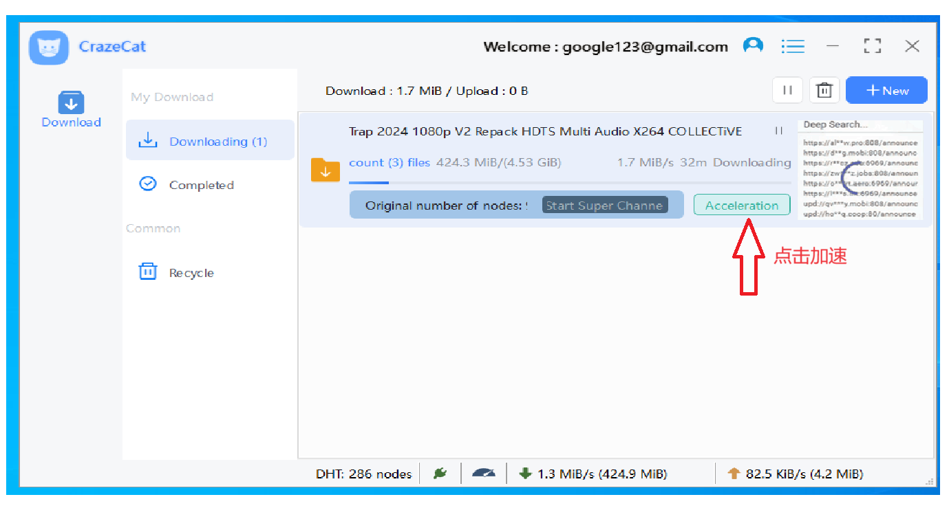Open the speed limit gauge icon

click(x=484, y=473)
